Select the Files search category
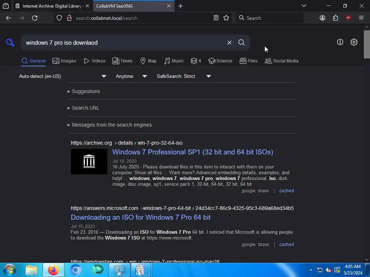This screenshot has height=277, width=370. coord(248,61)
